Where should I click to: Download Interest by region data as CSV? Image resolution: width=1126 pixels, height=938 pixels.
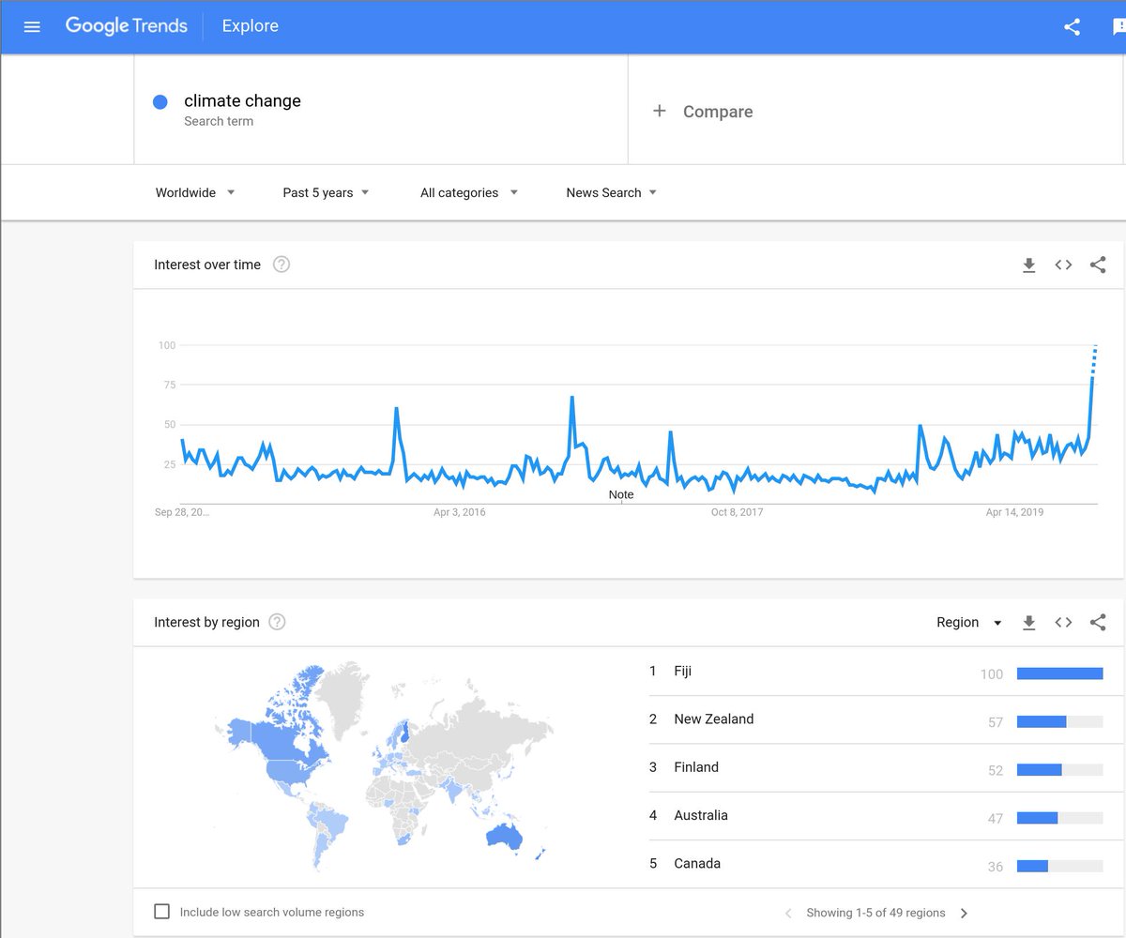click(1028, 623)
